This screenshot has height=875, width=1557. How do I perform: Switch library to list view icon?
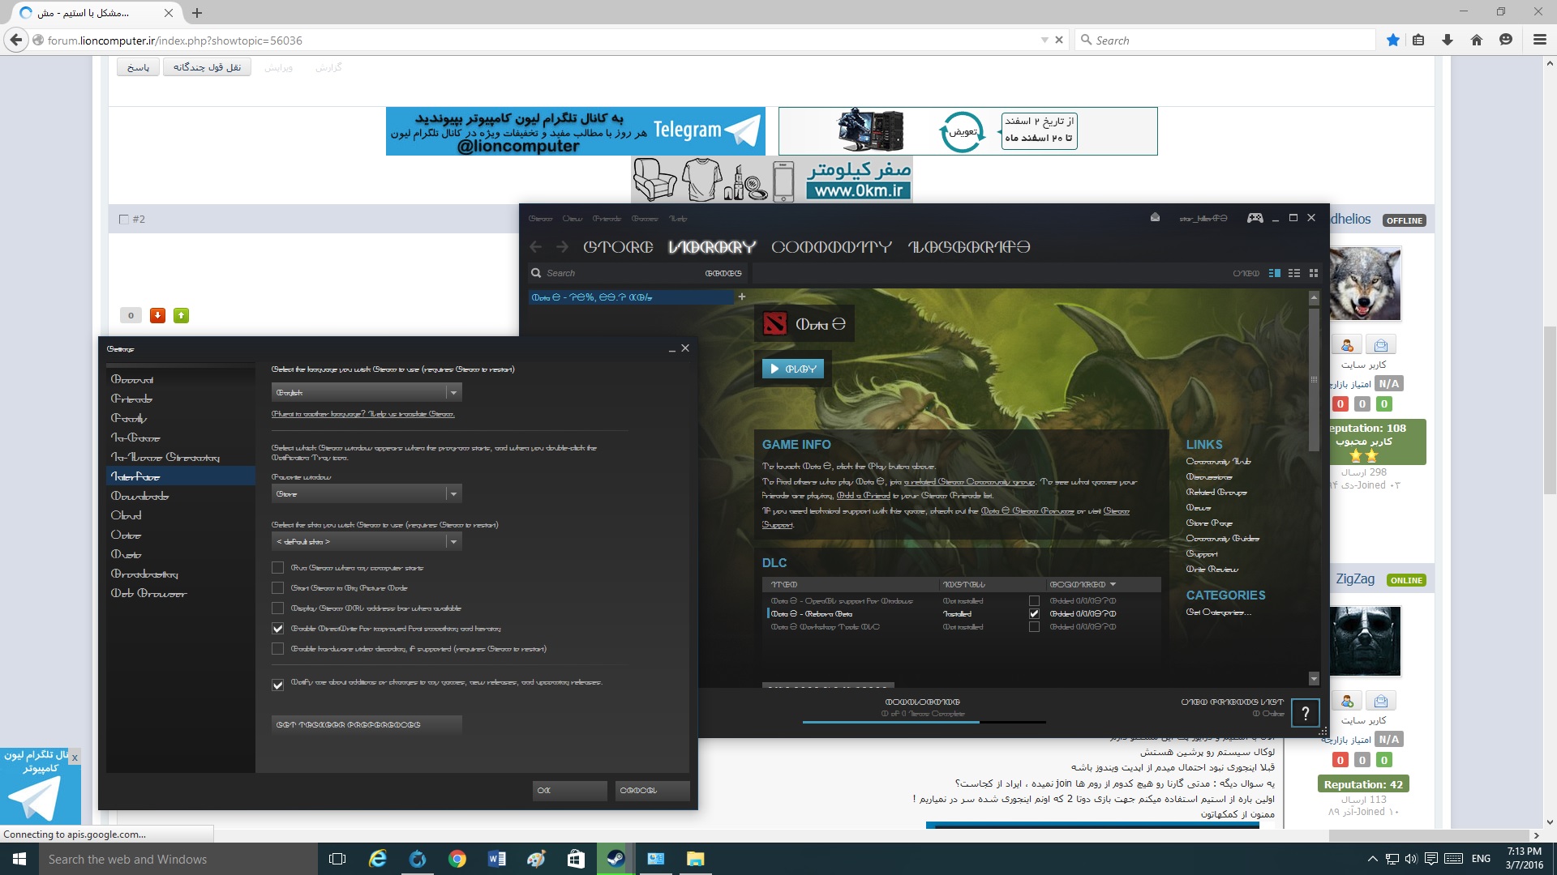tap(1294, 274)
